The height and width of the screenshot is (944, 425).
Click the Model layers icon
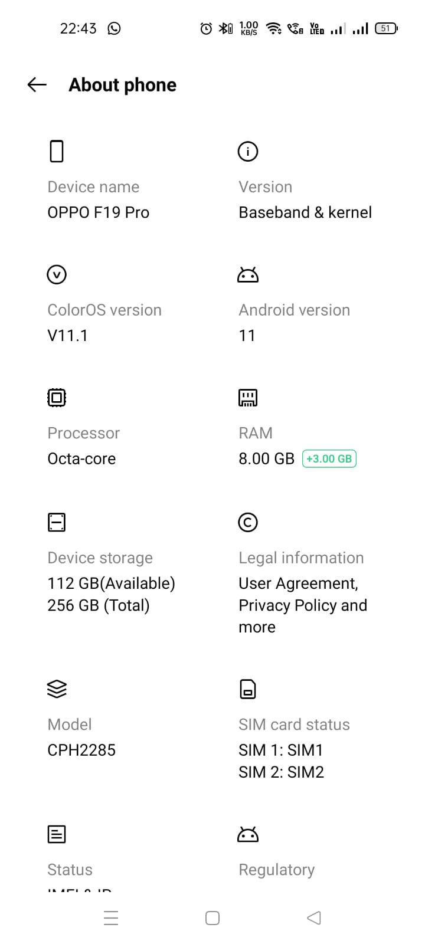pyautogui.click(x=56, y=689)
